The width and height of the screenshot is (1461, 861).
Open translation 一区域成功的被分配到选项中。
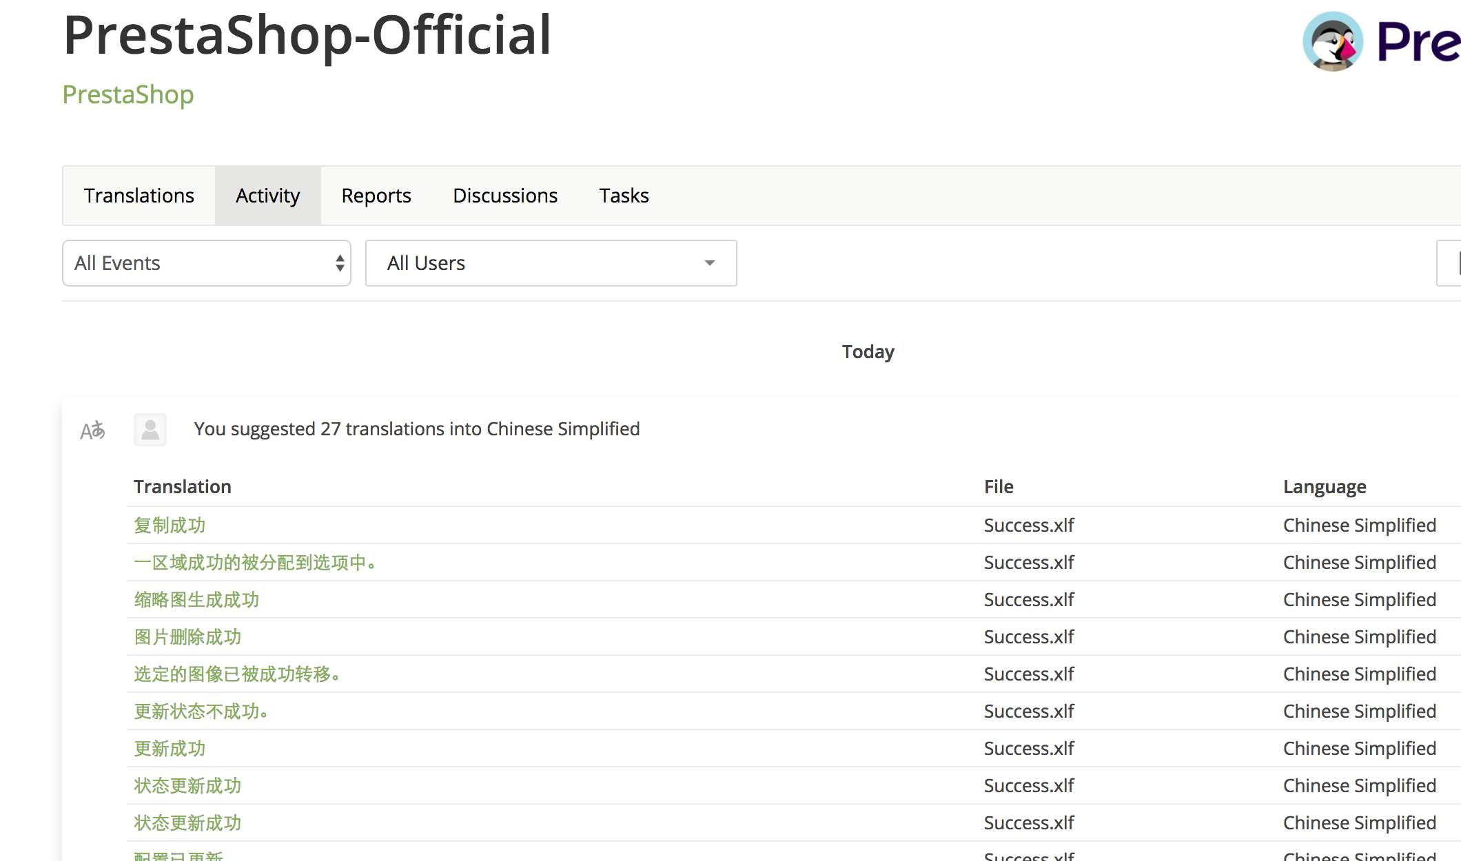pos(256,563)
